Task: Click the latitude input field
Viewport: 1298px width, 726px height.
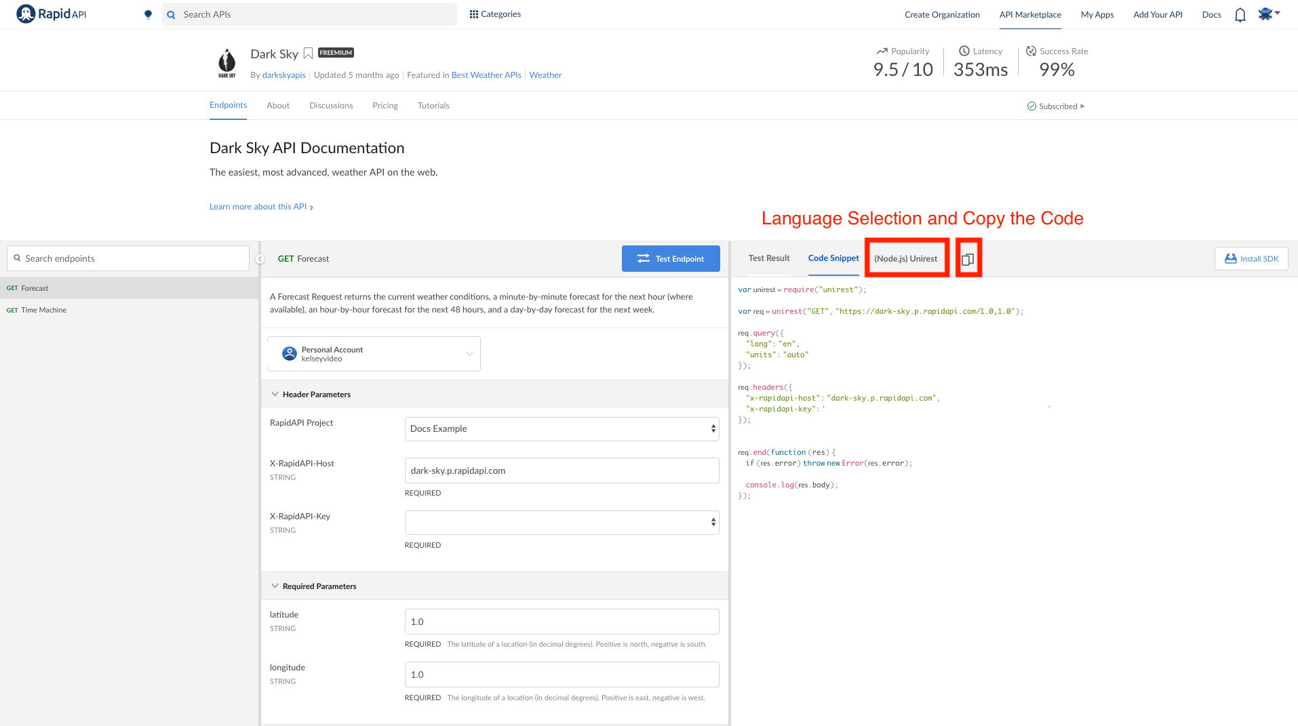Action: click(x=562, y=622)
